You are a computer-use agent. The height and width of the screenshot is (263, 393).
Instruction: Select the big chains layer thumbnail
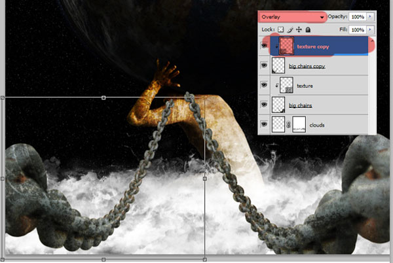coord(278,105)
